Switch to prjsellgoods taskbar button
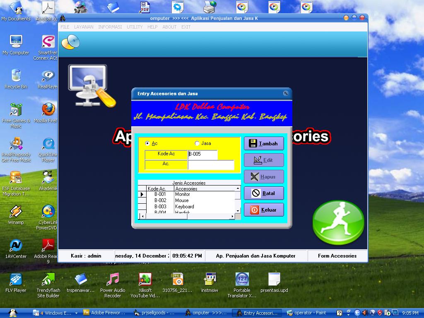The width and height of the screenshot is (424, 318). (155, 313)
